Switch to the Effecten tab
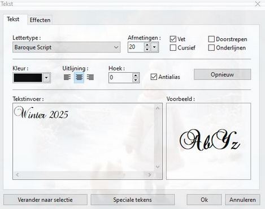This screenshot has height=209, width=265. click(x=40, y=20)
